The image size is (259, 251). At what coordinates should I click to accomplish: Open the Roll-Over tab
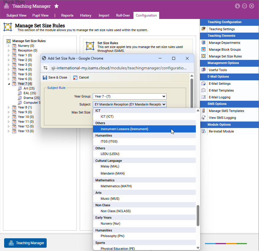click(123, 15)
